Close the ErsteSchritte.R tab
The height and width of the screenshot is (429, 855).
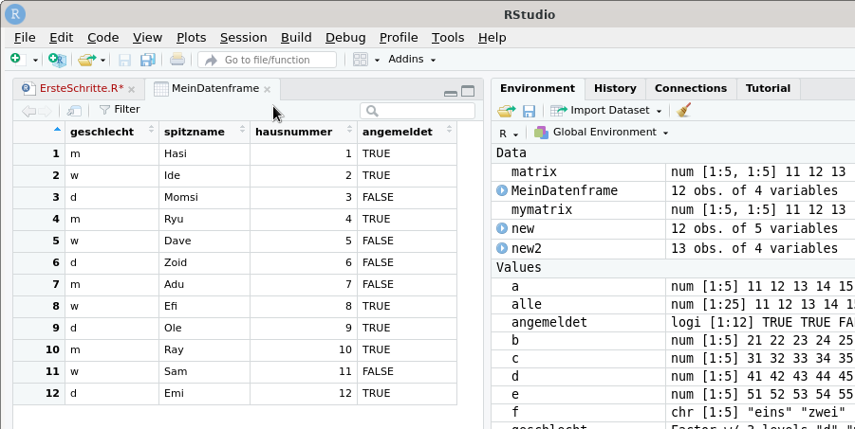pos(131,89)
